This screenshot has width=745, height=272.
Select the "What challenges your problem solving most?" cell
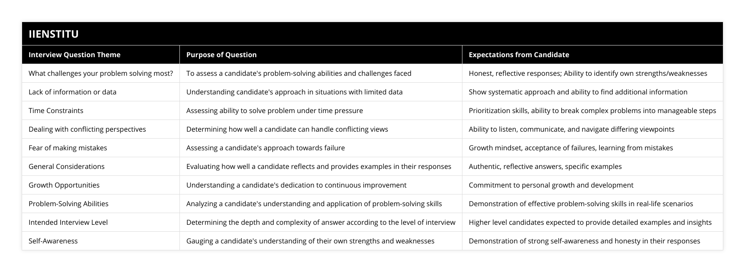coord(101,73)
